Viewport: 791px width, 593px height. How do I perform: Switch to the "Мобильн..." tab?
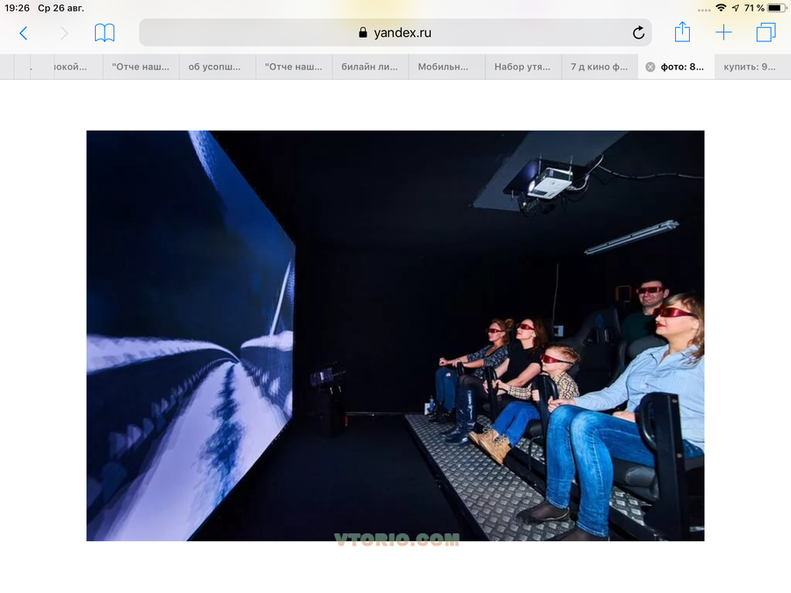(446, 67)
